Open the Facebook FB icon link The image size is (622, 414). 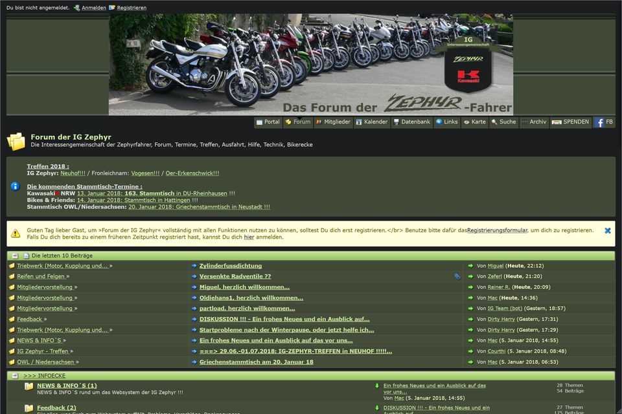tap(604, 122)
